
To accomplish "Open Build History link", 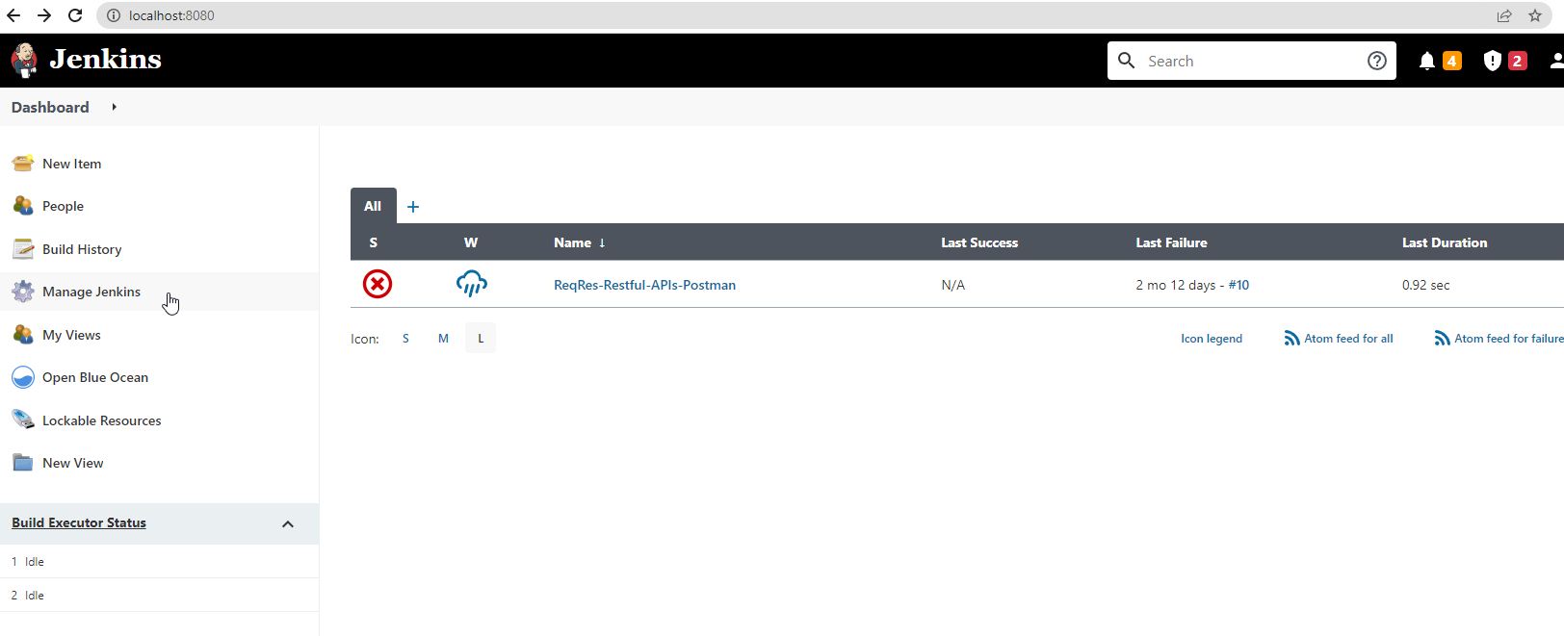I will click(82, 249).
